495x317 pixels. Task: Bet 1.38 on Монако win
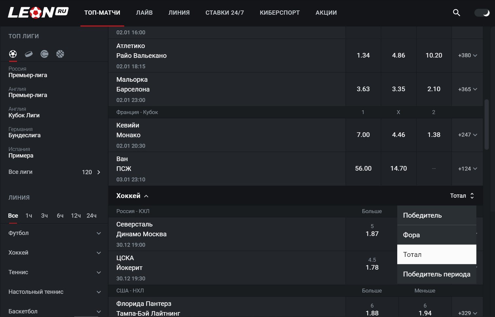[x=434, y=135]
